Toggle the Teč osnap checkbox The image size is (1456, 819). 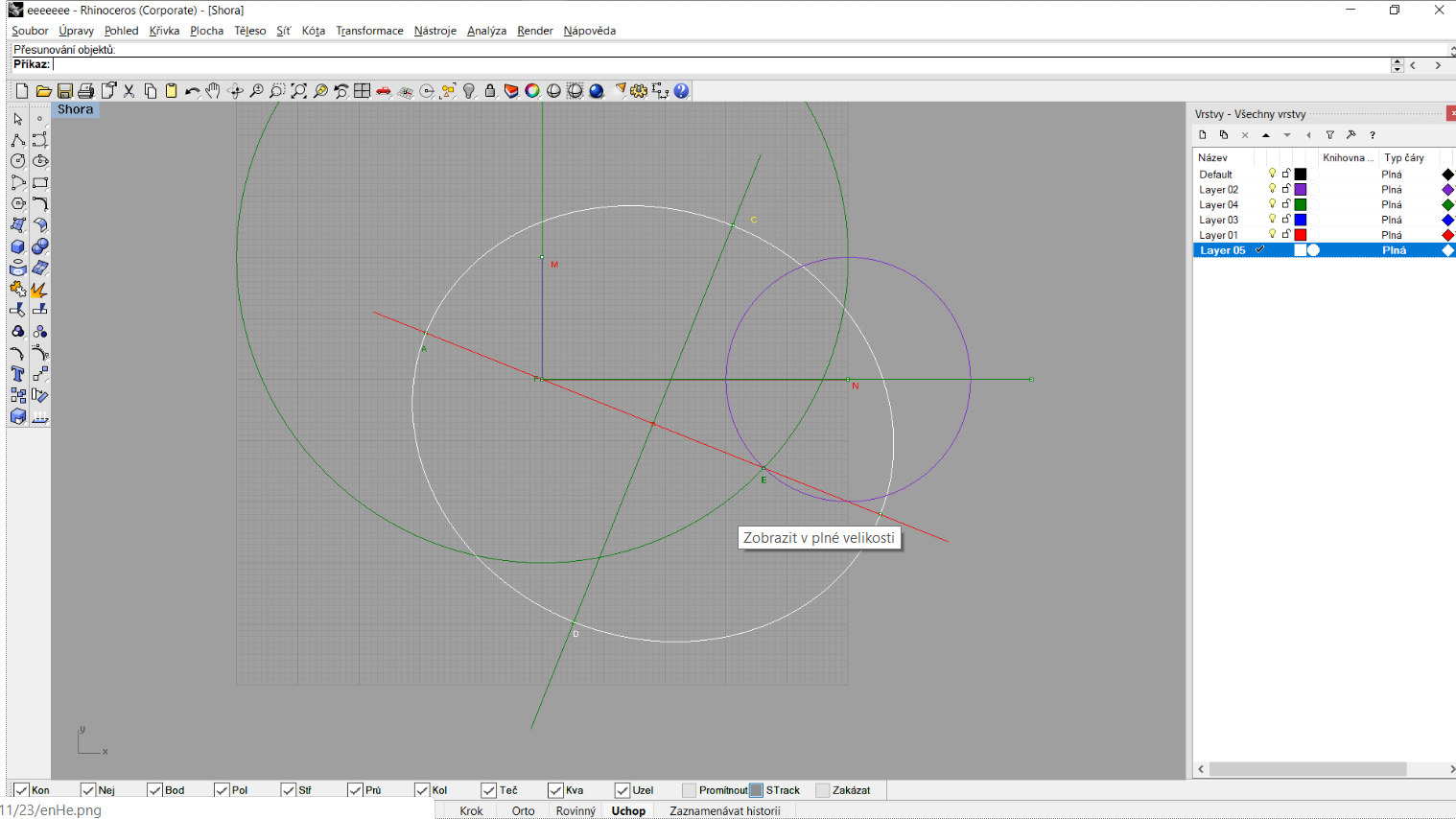(x=489, y=790)
